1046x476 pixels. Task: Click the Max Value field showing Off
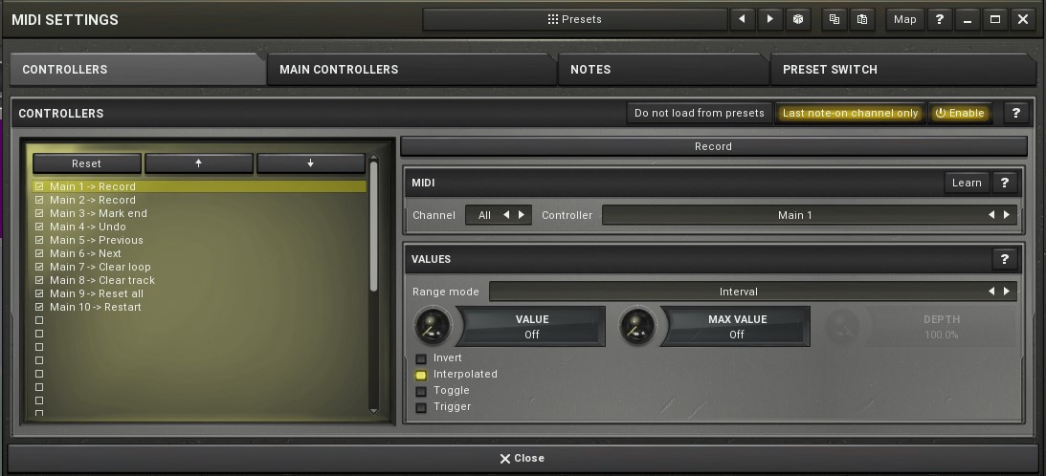pos(737,327)
